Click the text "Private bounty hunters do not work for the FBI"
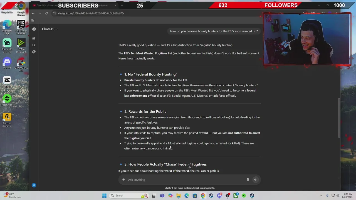This screenshot has width=356, height=200. coord(156,80)
